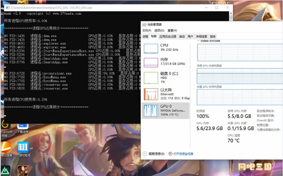
Task: Select the 内存 mini graph thumbnail
Action: click(x=151, y=62)
